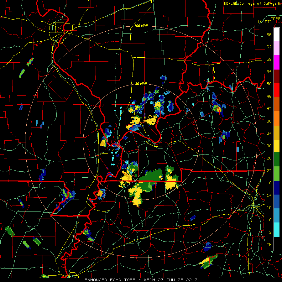Select the medium blue legend swatch
The width and height of the screenshot is (282, 282).
[x=277, y=202]
